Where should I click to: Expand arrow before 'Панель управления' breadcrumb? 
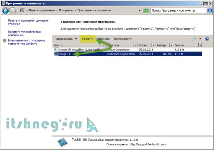pyautogui.click(x=27, y=10)
